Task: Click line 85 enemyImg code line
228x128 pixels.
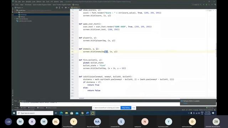Action: tap(100, 52)
